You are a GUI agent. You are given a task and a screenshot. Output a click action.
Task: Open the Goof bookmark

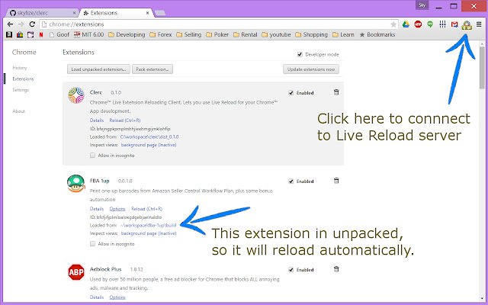pos(59,34)
